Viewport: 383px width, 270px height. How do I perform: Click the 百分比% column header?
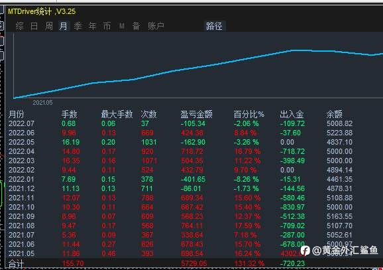pyautogui.click(x=248, y=114)
